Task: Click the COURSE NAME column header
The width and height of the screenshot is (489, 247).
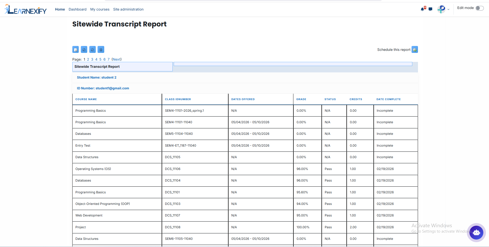Action: point(86,99)
